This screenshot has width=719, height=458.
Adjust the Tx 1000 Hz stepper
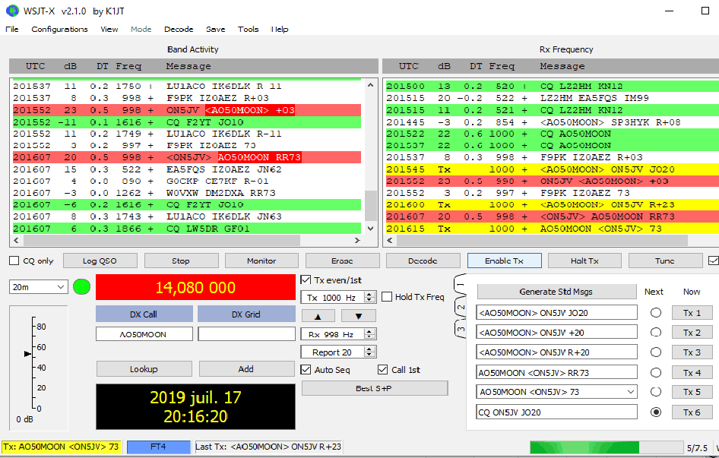[369, 297]
